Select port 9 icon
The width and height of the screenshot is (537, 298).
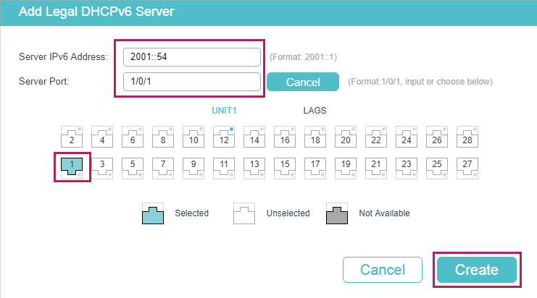coord(193,168)
